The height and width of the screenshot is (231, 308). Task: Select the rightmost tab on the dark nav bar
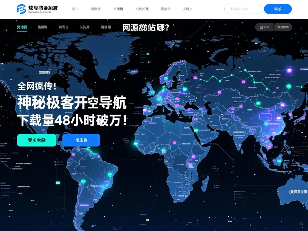tap(105, 27)
